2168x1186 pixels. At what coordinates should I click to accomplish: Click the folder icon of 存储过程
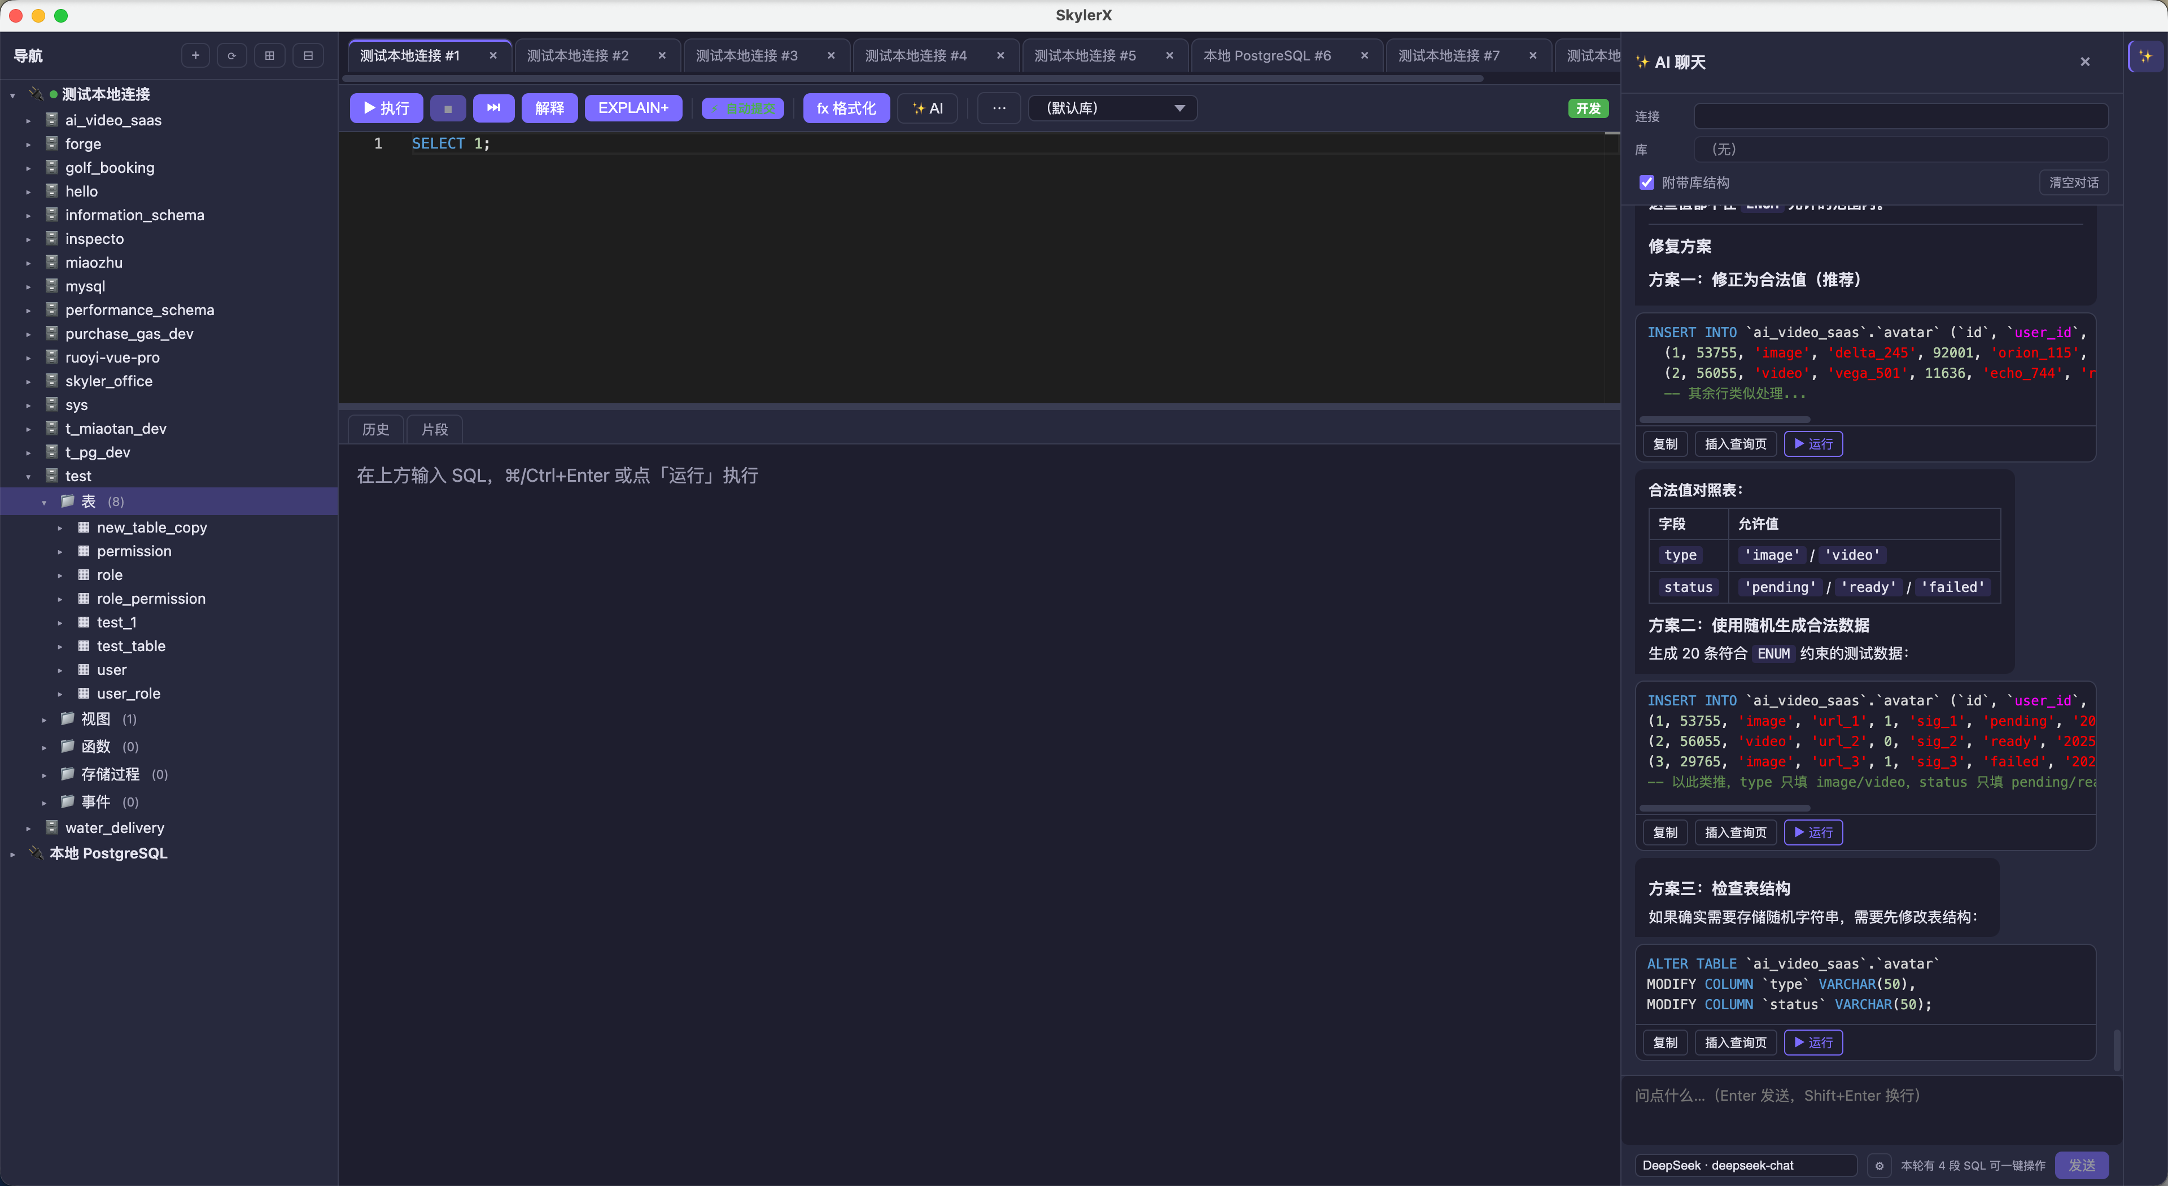(67, 774)
